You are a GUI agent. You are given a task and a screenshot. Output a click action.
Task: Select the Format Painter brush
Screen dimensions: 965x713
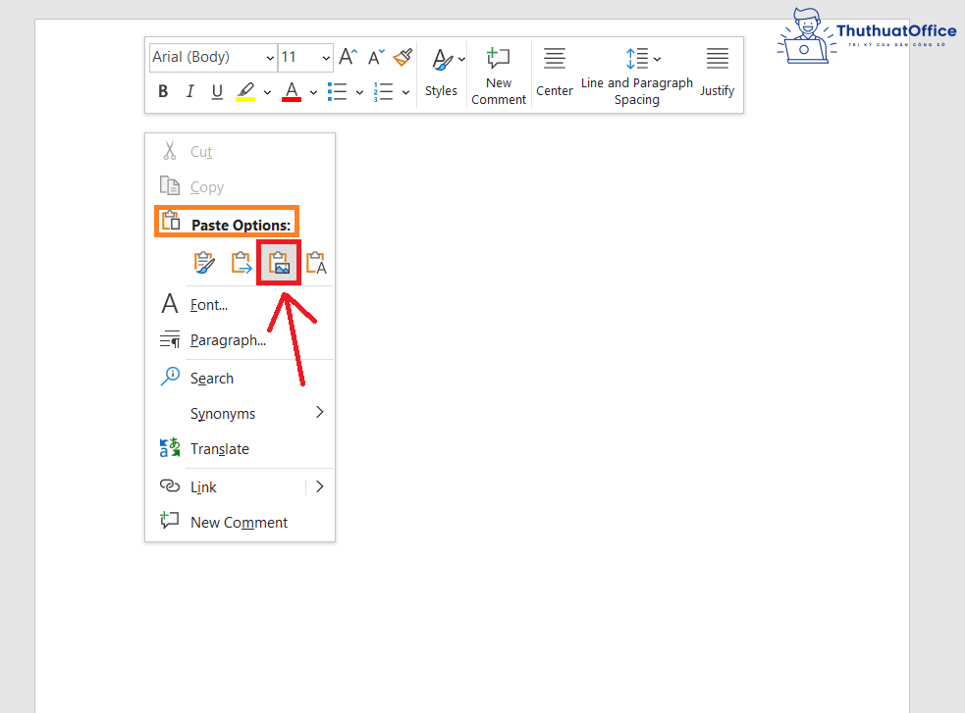tap(403, 57)
